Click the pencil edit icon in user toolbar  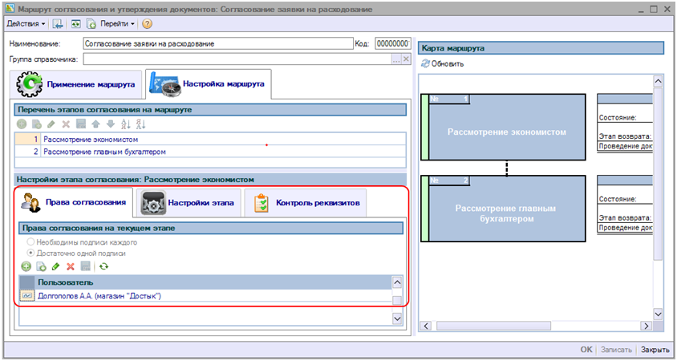[x=55, y=266]
